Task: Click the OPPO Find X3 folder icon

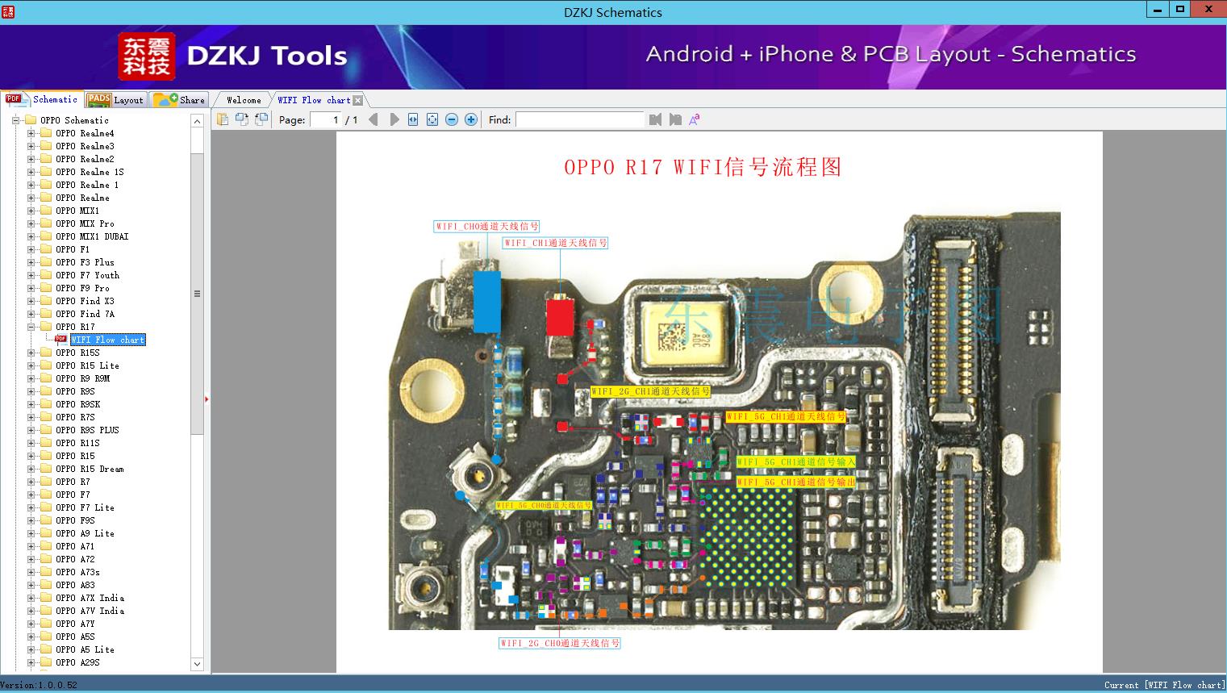Action: tap(46, 301)
